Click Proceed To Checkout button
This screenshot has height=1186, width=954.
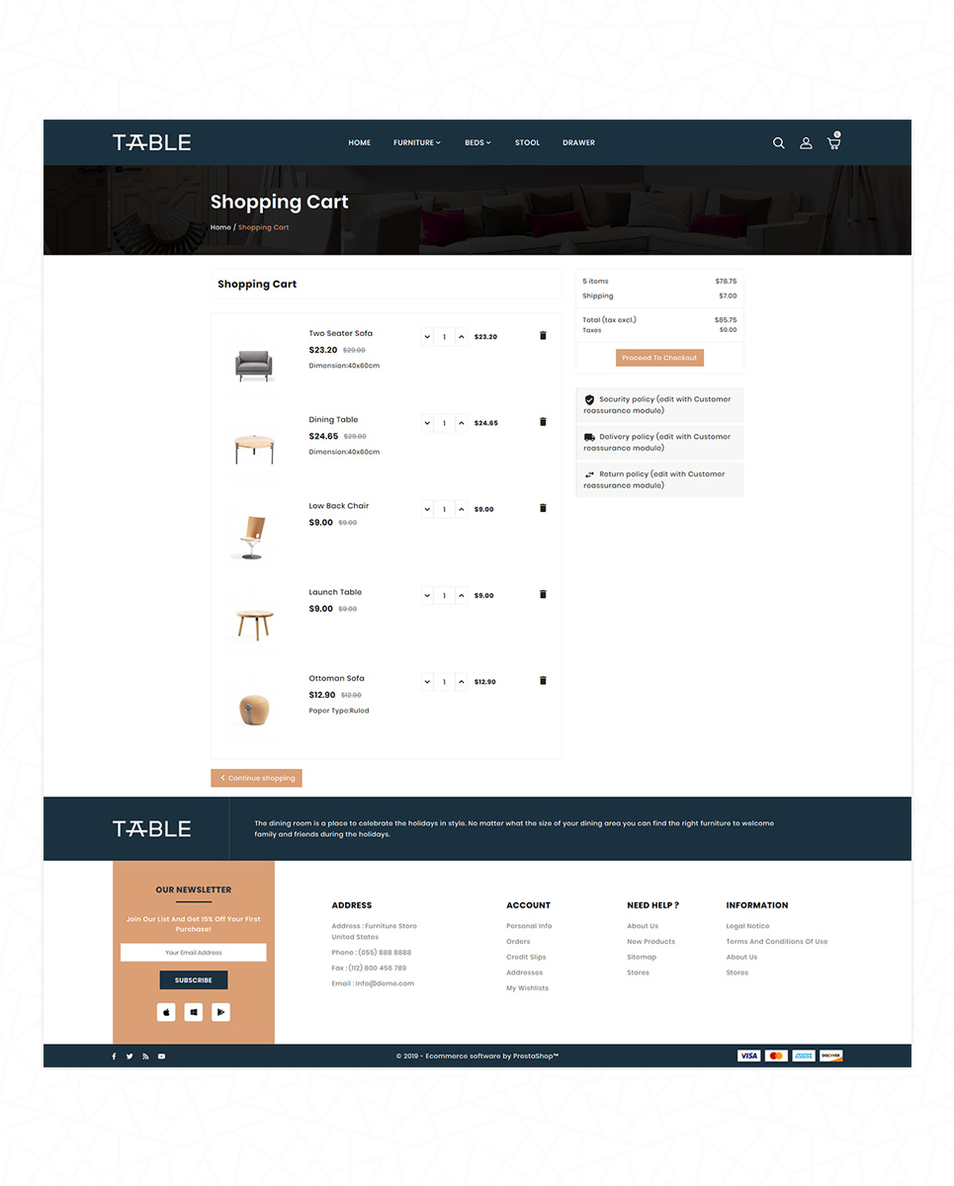[659, 358]
